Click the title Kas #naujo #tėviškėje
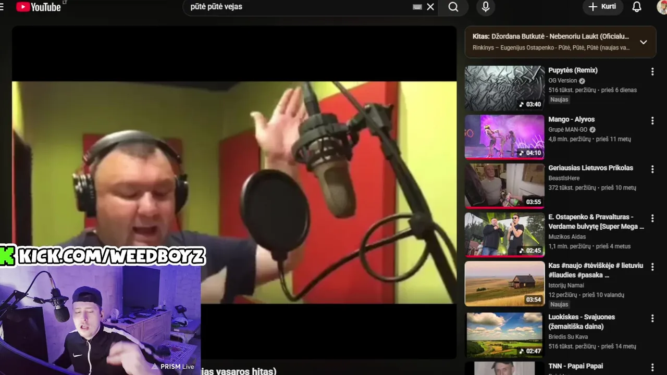 [596, 270]
